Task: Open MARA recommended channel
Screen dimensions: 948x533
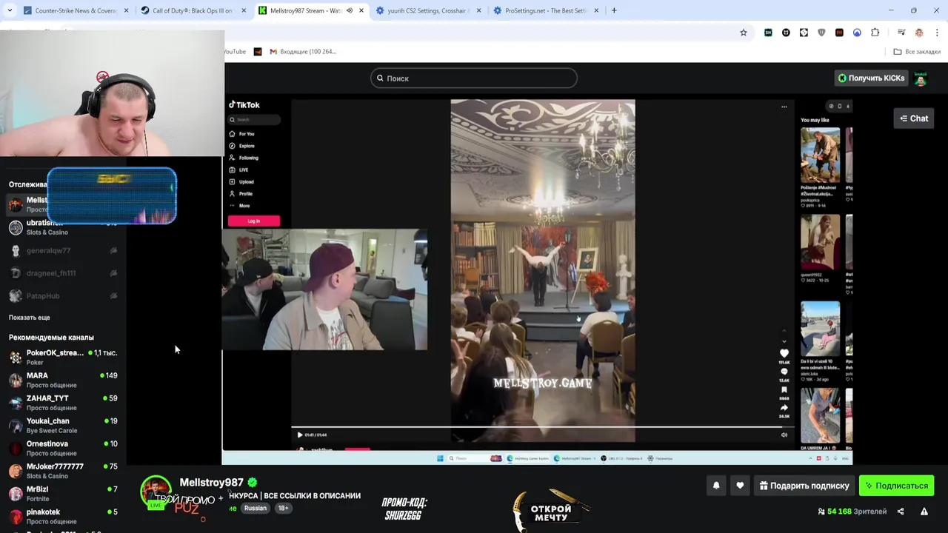Action: (x=63, y=380)
